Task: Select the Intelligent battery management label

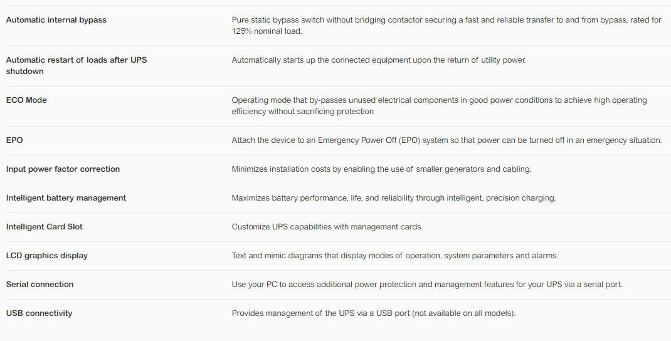Action: click(x=66, y=198)
